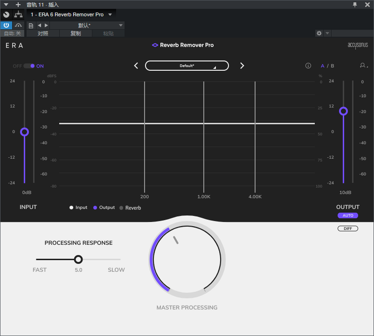The image size is (374, 336).
Task: Click the 0dB input value readout
Action: (x=27, y=192)
